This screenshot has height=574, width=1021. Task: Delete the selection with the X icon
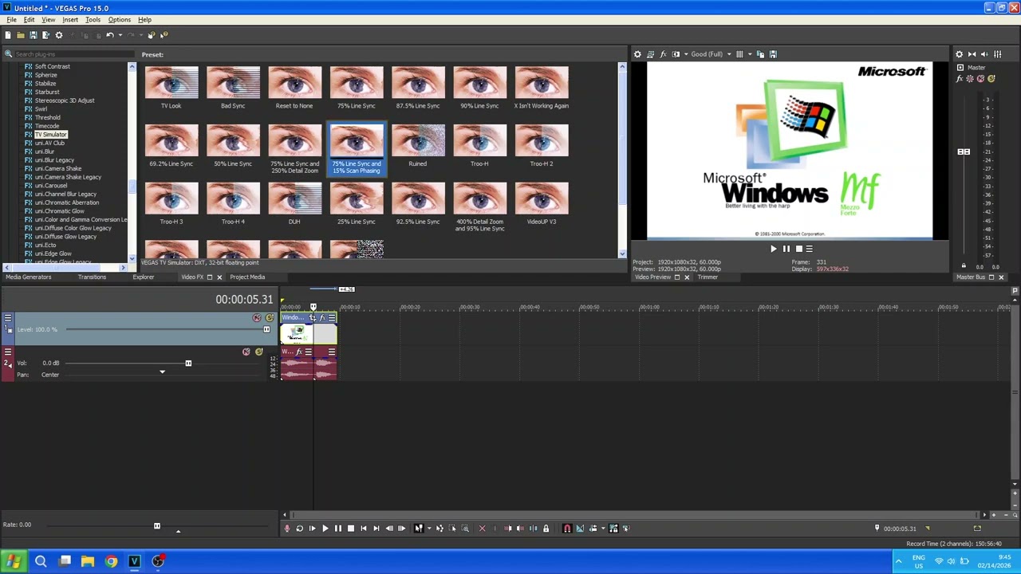coord(482,529)
